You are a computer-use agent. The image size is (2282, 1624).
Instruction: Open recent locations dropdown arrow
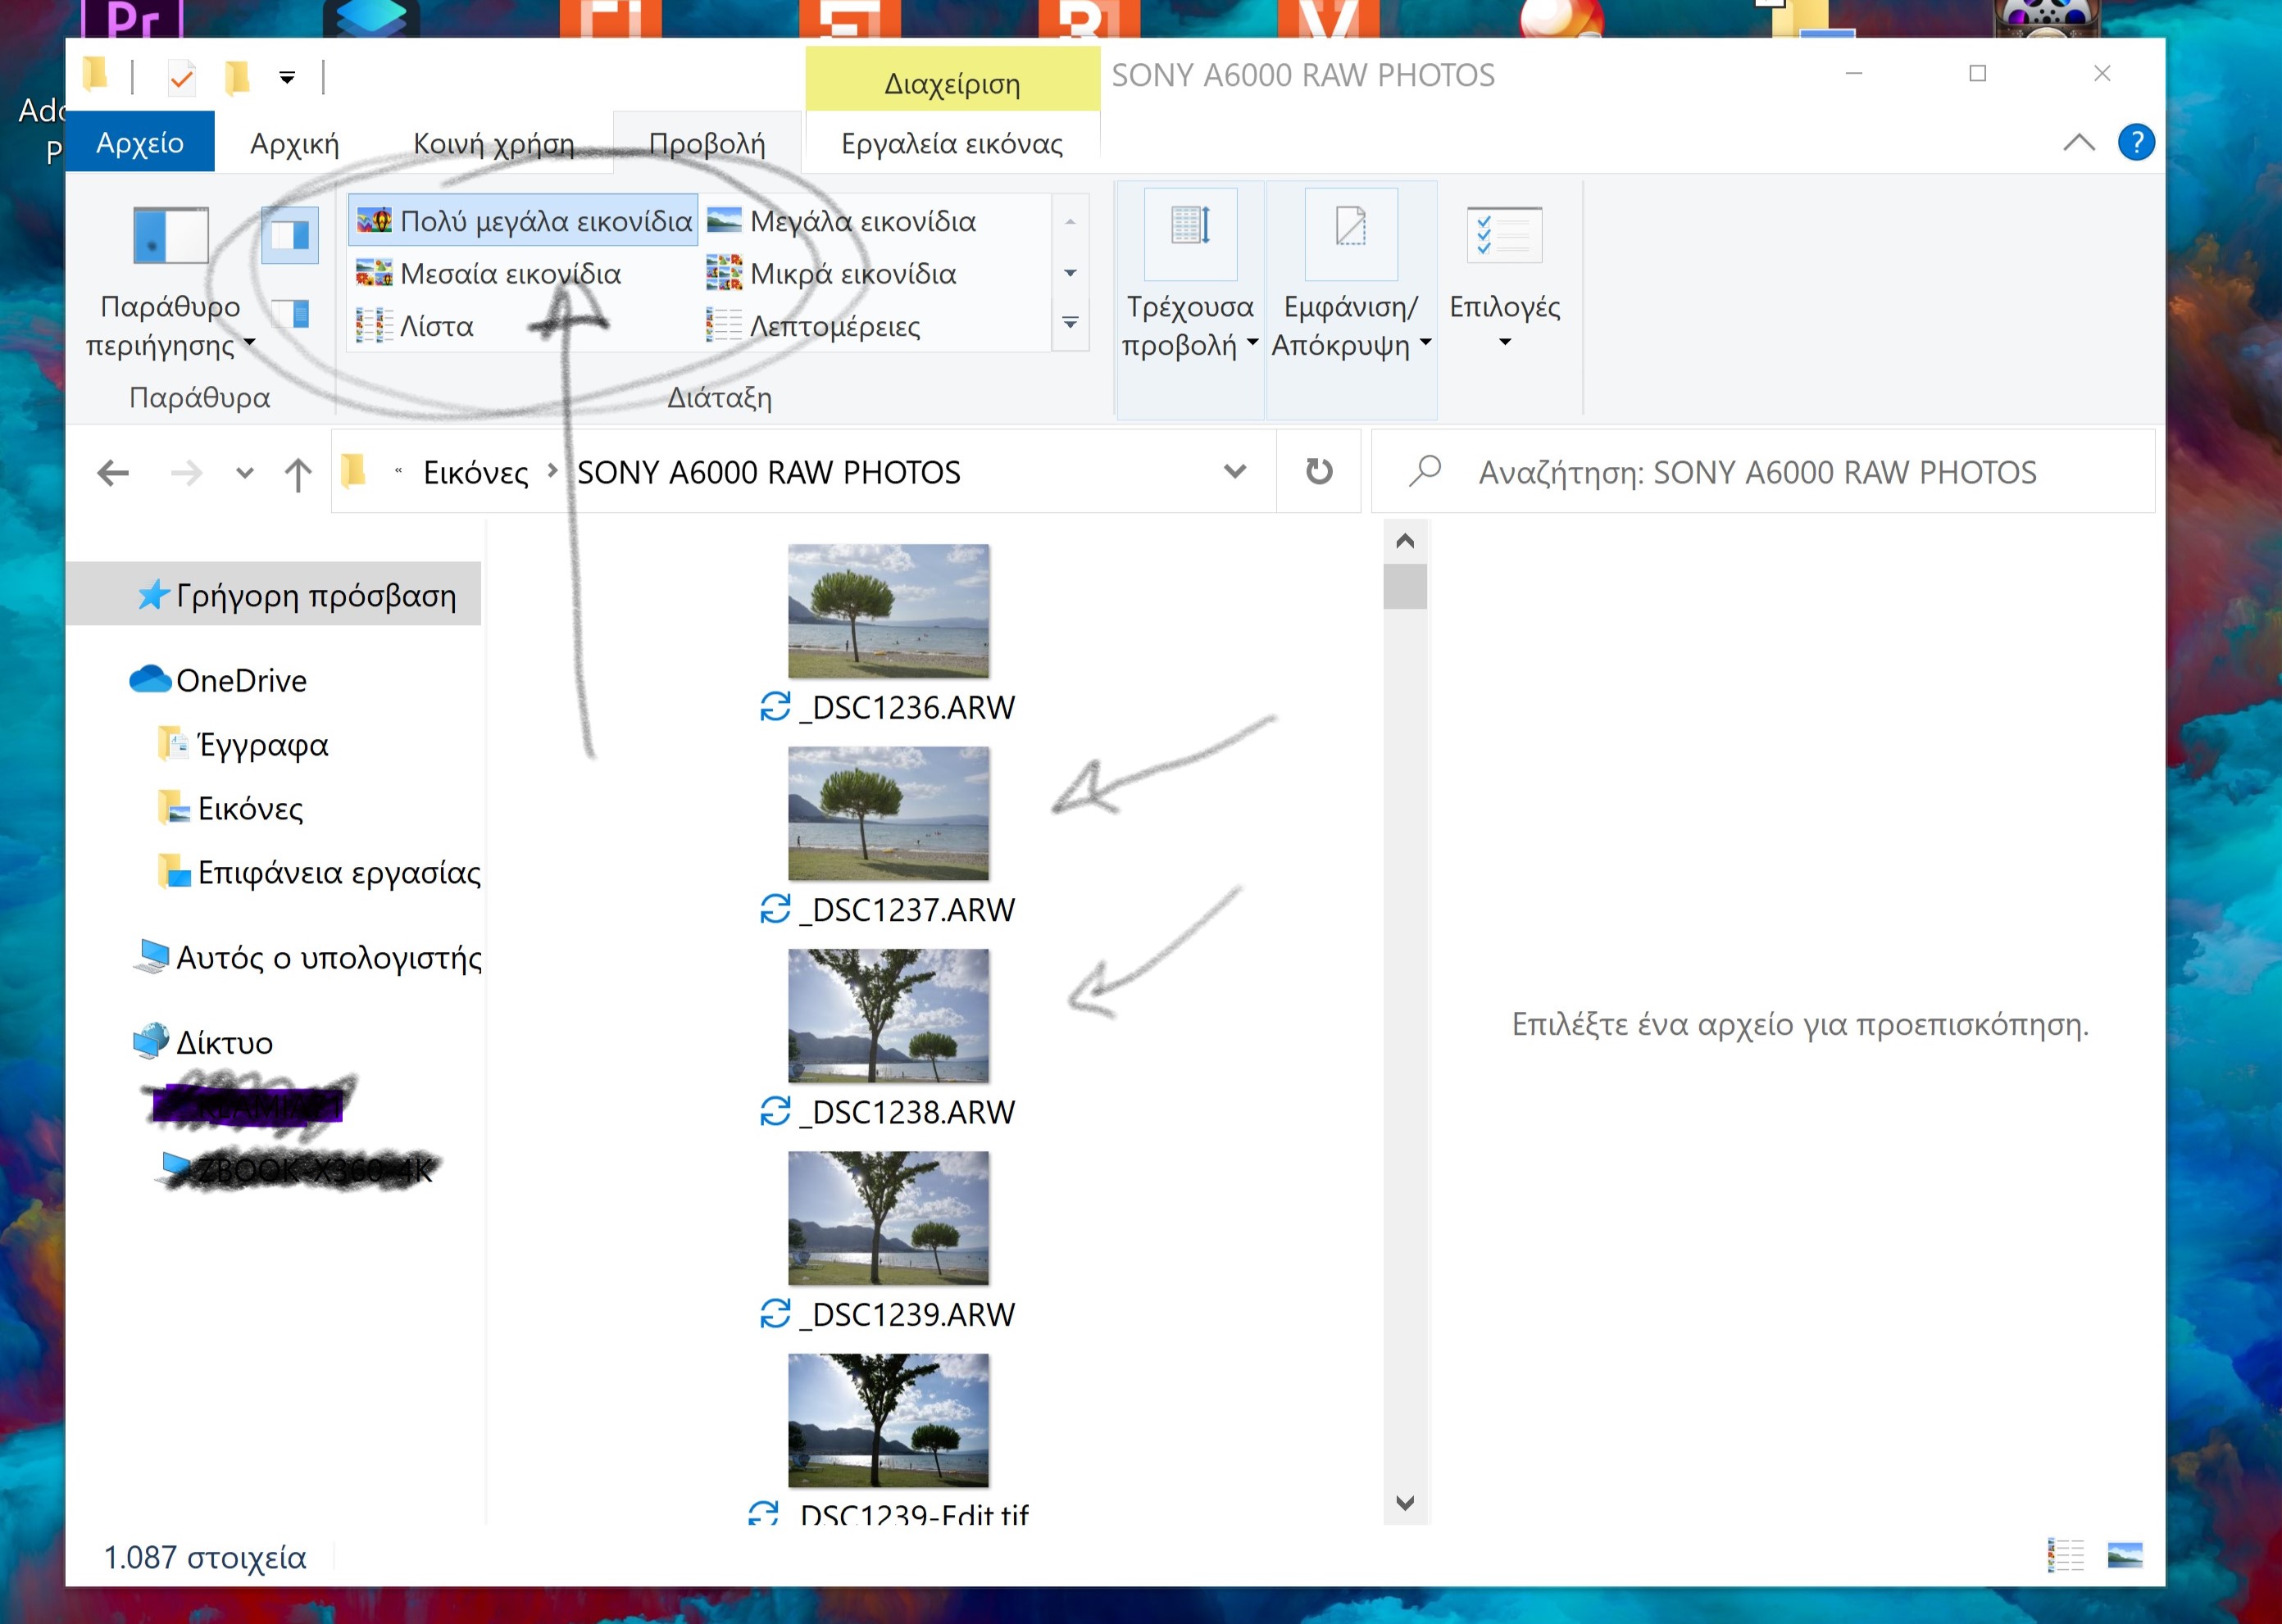tap(245, 473)
